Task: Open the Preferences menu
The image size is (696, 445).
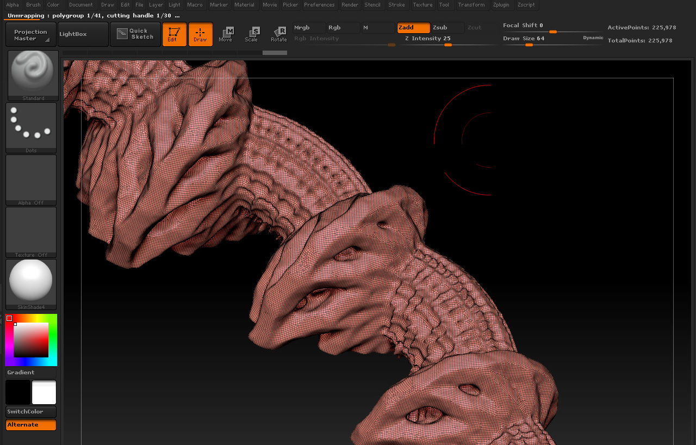Action: (319, 5)
